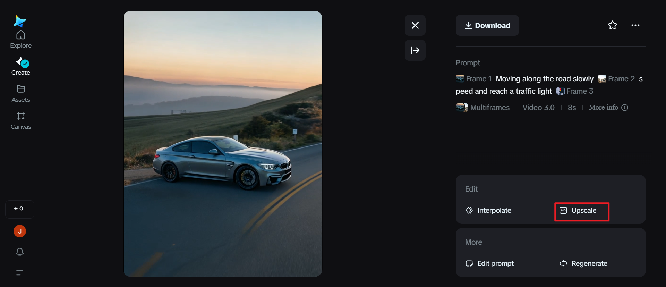The image size is (666, 287).
Task: Favorite the video with the star icon
Action: 613,25
